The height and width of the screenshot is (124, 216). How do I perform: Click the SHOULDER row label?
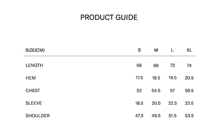coord(38,116)
